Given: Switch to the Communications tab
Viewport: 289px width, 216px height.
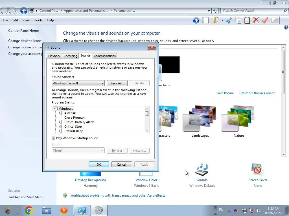Looking at the screenshot, I should click(x=104, y=56).
